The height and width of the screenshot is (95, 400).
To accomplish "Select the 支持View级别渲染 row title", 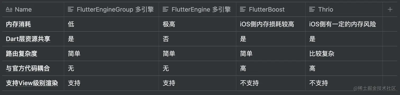I will [32, 83].
